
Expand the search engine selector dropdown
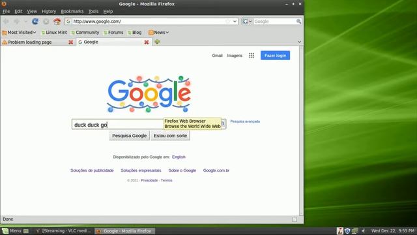pos(248,22)
